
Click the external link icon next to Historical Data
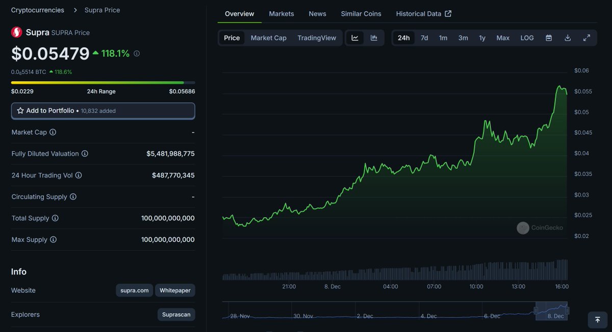(x=448, y=14)
